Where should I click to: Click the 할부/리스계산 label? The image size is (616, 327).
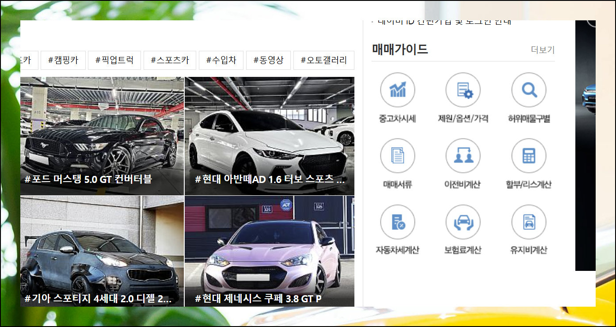click(x=529, y=185)
